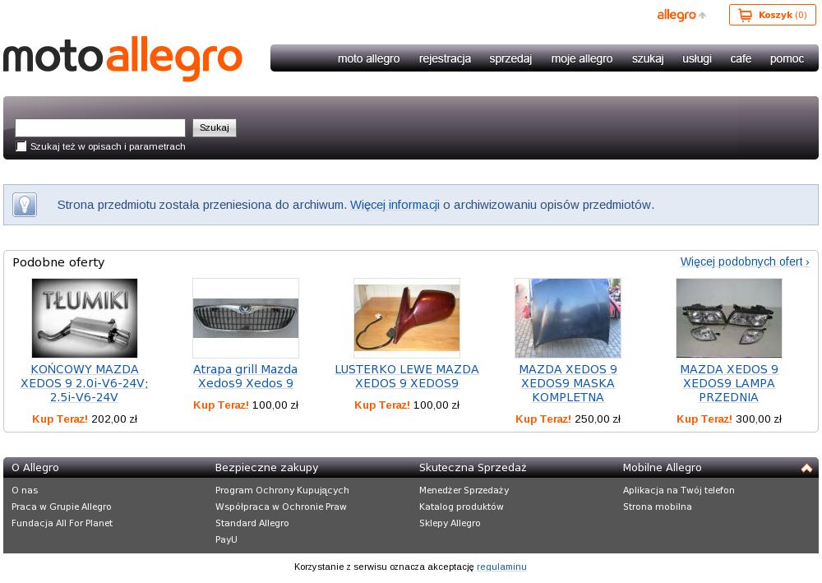Open Strona mobilna link
The width and height of the screenshot is (822, 583).
pyautogui.click(x=658, y=507)
